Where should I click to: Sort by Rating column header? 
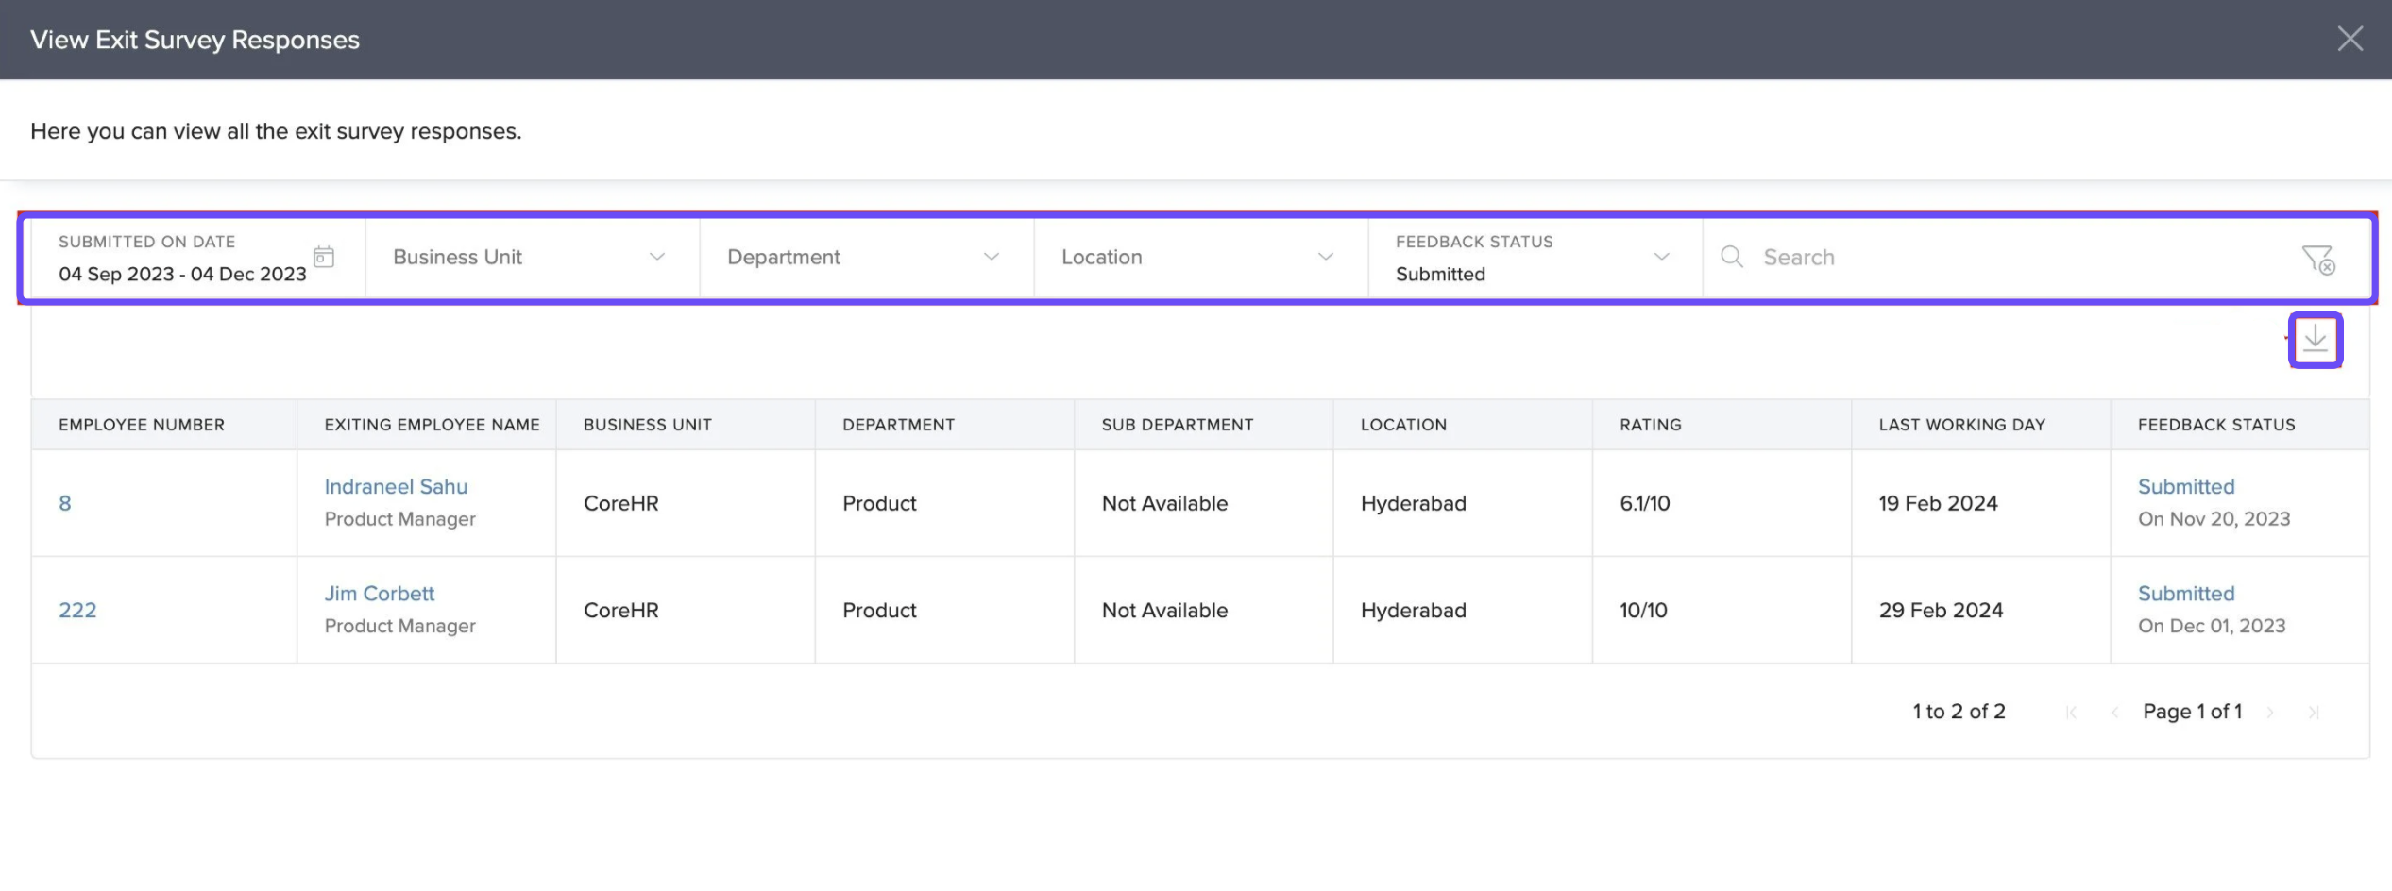1650,425
